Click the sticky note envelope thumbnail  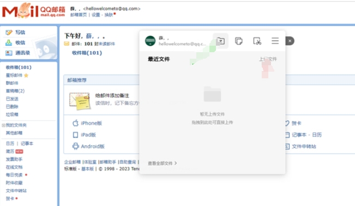pyautogui.click(x=80, y=101)
